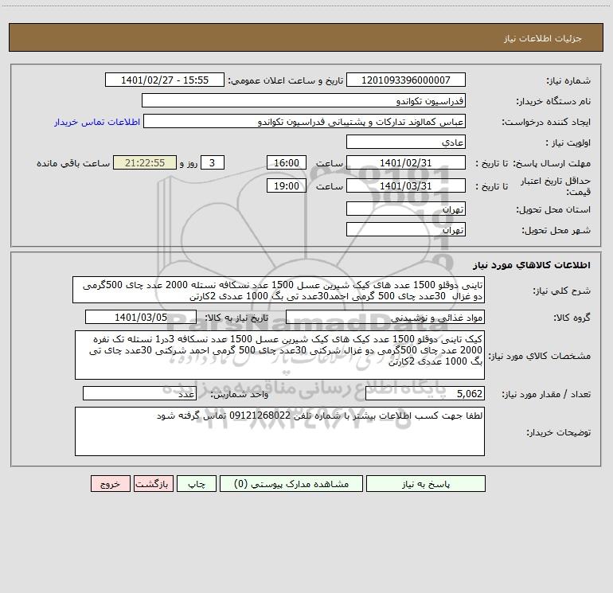This screenshot has width=613, height=593.
Task: Click price validity date 1401/03/31
Action: [406, 185]
